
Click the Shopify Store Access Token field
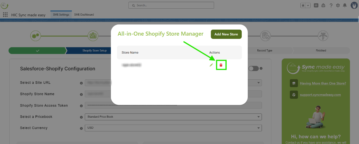pos(173,105)
